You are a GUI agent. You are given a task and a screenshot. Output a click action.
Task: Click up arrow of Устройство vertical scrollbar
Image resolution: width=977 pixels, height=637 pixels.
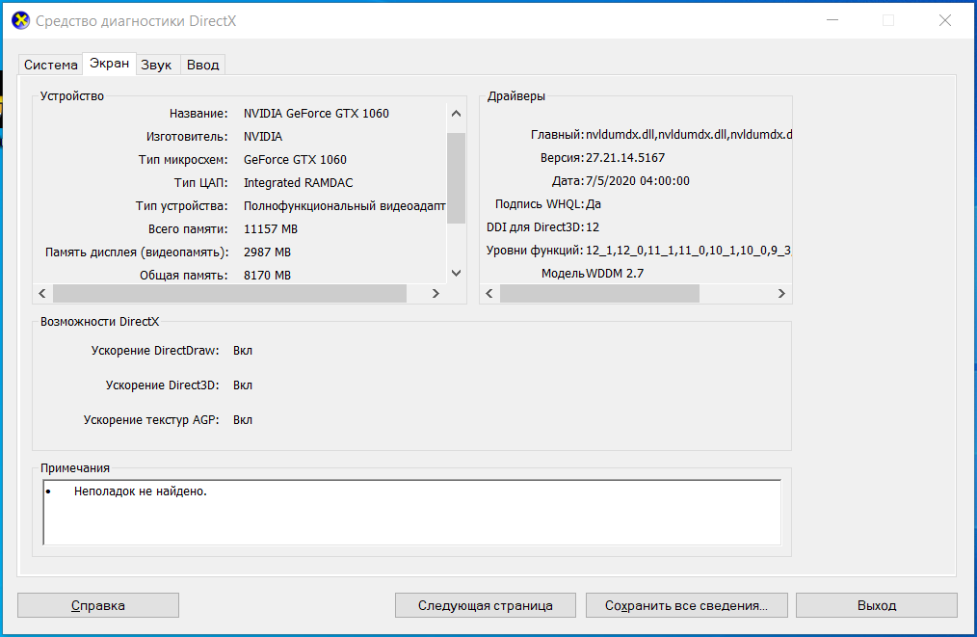[x=456, y=114]
